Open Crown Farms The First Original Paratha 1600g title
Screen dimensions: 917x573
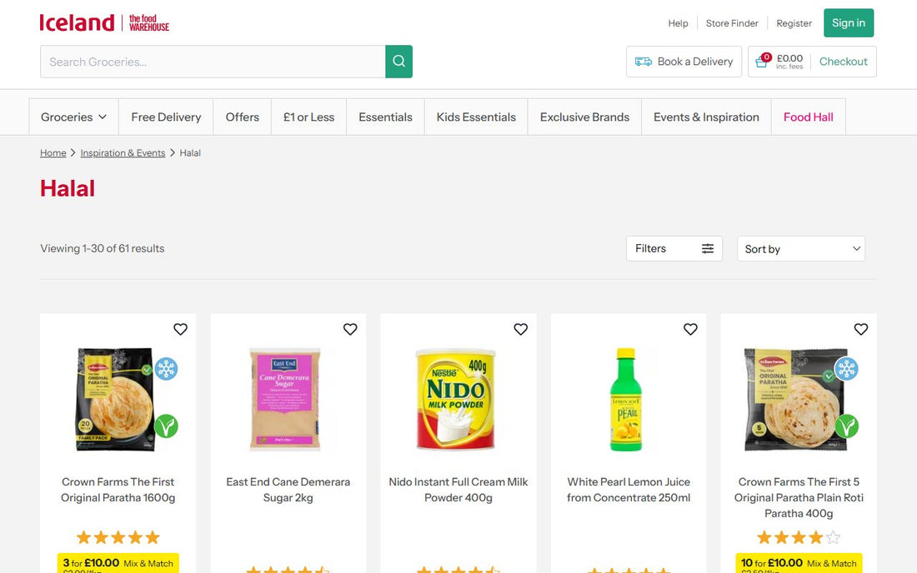tap(118, 490)
